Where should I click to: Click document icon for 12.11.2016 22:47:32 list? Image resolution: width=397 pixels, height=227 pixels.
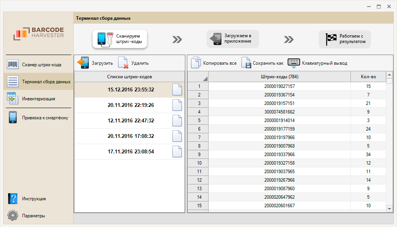pyautogui.click(x=177, y=120)
